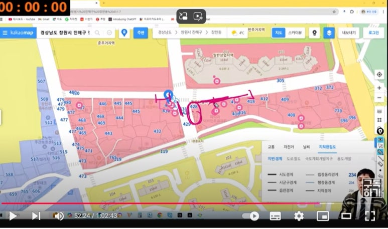Click the eye tool in right drawing toolbar
The height and width of the screenshot is (229, 388).
(380, 140)
